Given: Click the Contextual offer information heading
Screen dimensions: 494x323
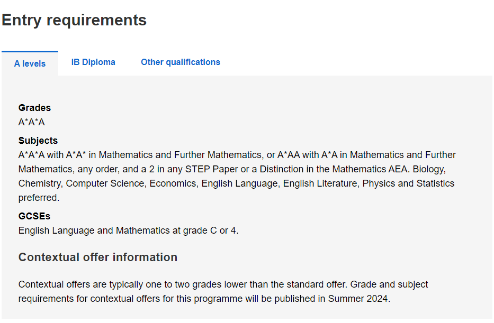Looking at the screenshot, I should click(x=98, y=257).
